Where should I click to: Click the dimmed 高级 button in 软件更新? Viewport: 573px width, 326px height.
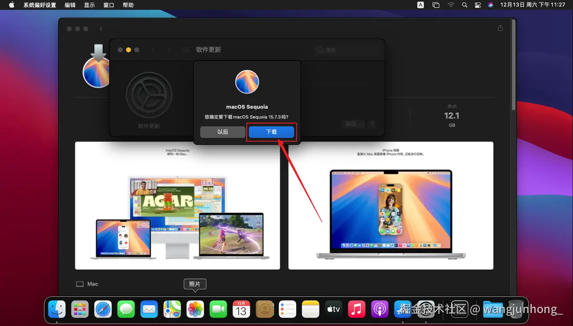[x=352, y=124]
